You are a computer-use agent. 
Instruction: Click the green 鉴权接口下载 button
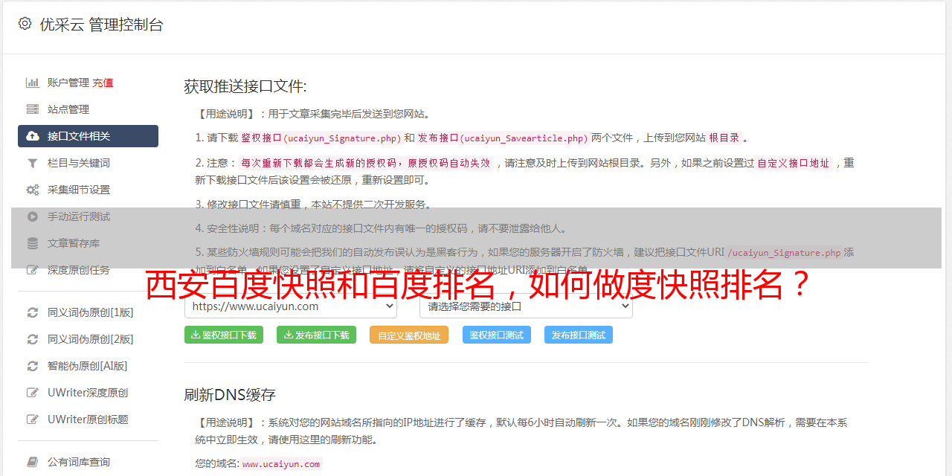224,335
